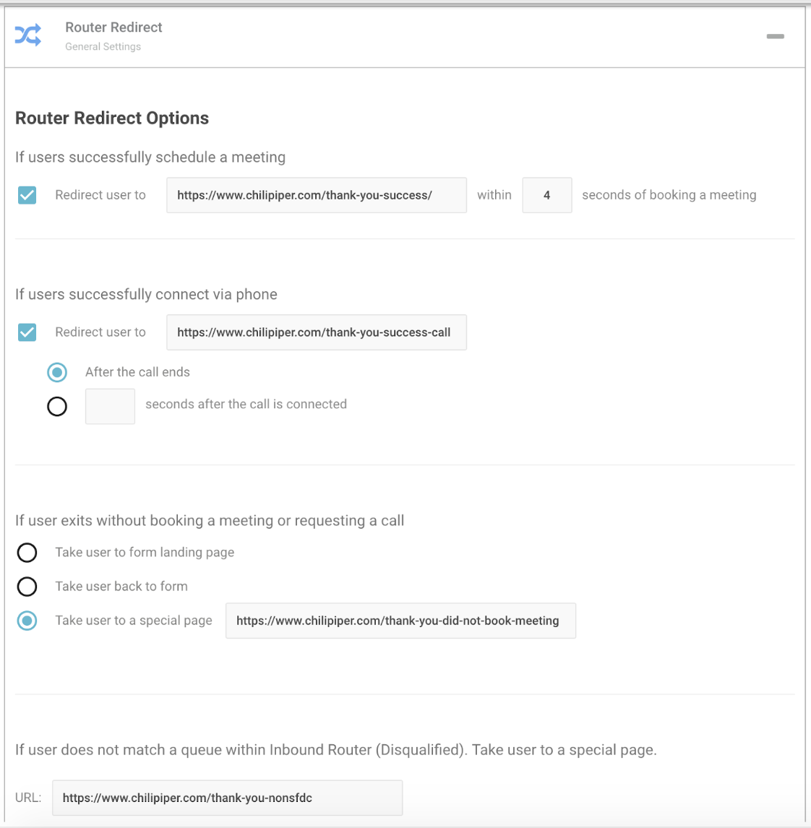Click 'If users successfully connect via phone' text
This screenshot has width=811, height=828.
click(146, 294)
